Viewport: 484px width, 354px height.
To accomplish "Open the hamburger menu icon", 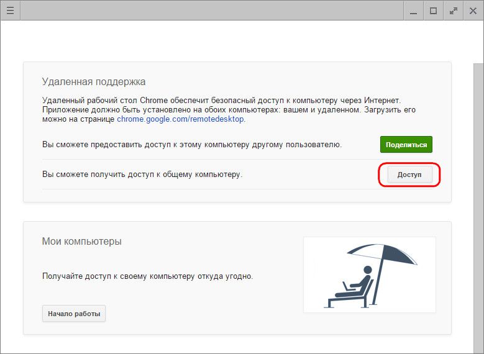I will click(x=10, y=11).
